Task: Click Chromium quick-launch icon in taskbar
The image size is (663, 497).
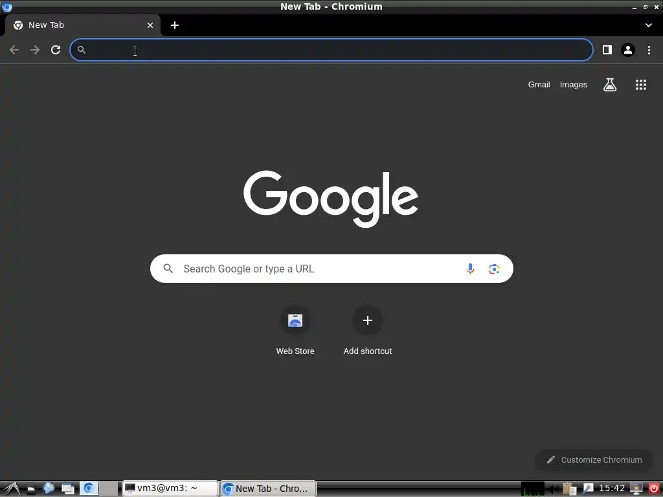Action: 89,489
